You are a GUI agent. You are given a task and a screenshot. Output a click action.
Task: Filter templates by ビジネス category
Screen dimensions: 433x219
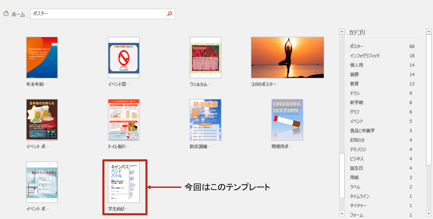tap(356, 159)
